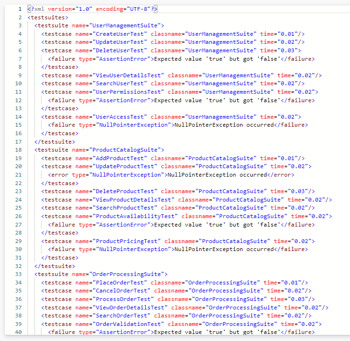Click the xml version "1.0" declaration text
Screen dimensions: 350x341
point(70,9)
